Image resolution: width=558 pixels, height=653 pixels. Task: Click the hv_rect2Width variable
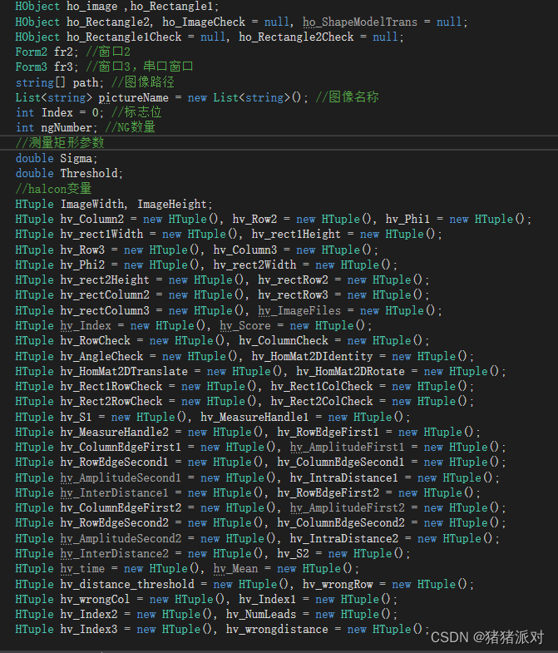254,265
